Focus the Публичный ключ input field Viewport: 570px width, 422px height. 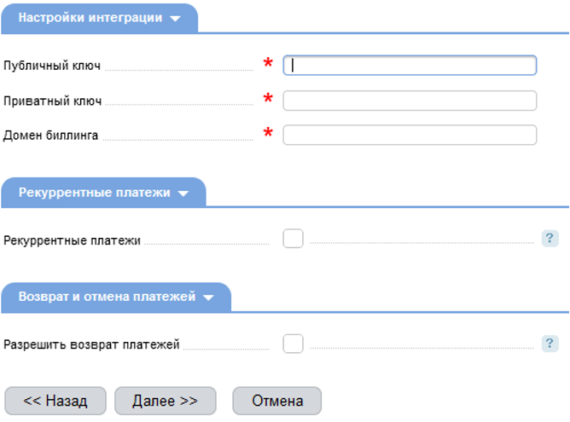[x=410, y=65]
